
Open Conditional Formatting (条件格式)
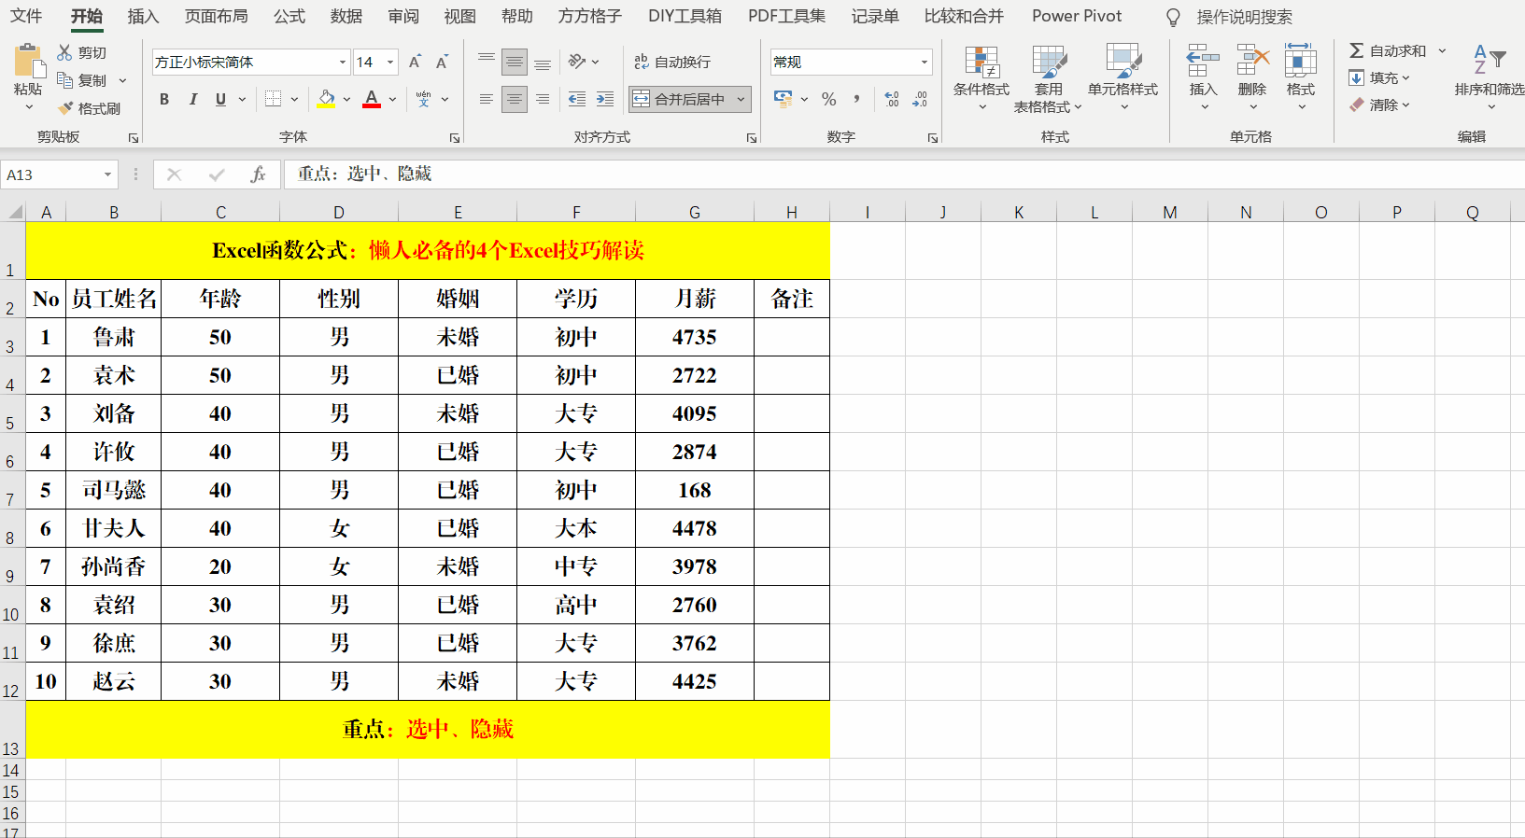point(981,77)
